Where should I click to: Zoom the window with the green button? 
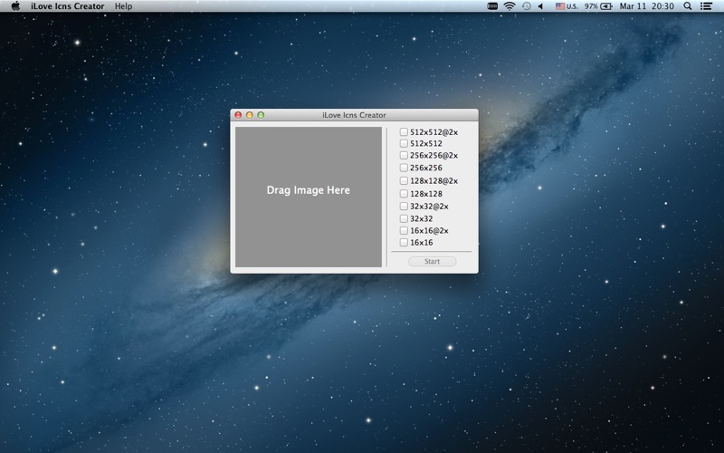coord(261,115)
